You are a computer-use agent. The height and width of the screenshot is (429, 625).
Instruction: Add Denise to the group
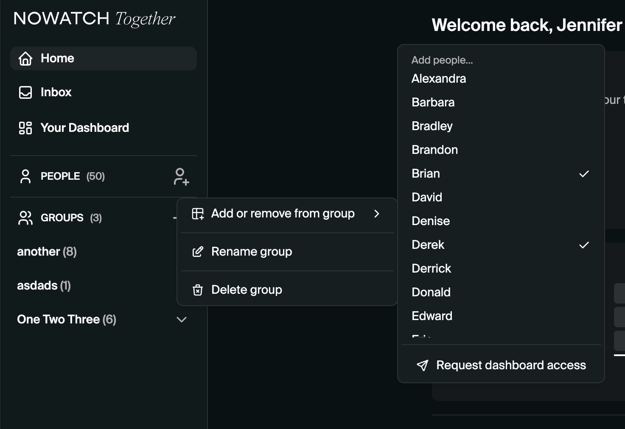501,221
